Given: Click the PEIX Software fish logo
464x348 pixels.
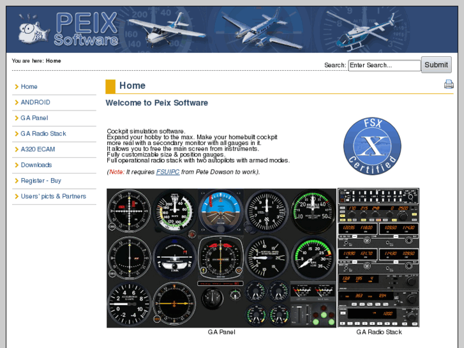Looking at the screenshot, I should [x=33, y=29].
